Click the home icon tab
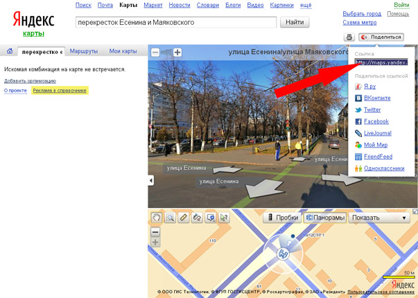Image resolution: width=418 pixels, height=298 pixels. click(x=10, y=51)
